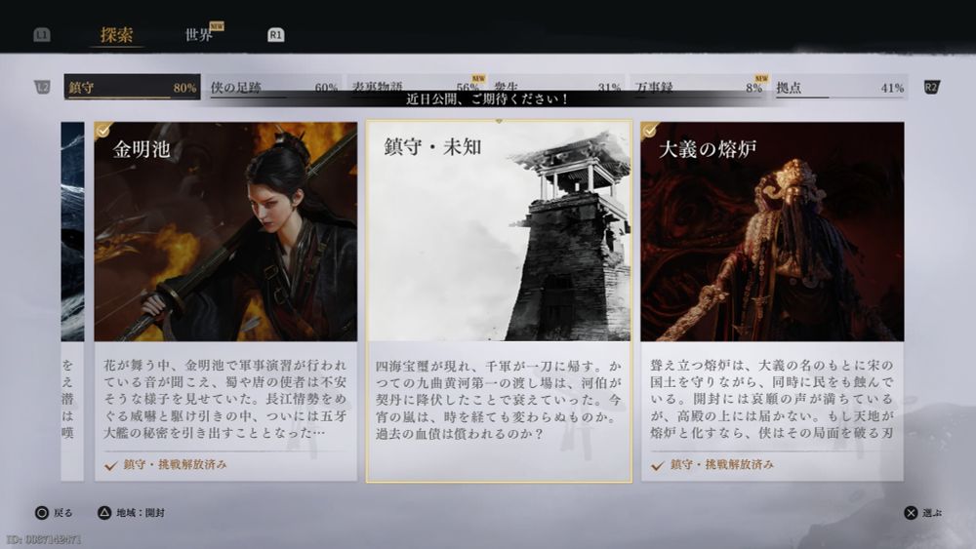976x549 pixels.
Task: Click the 金明池 description paragraph
Action: click(x=225, y=399)
